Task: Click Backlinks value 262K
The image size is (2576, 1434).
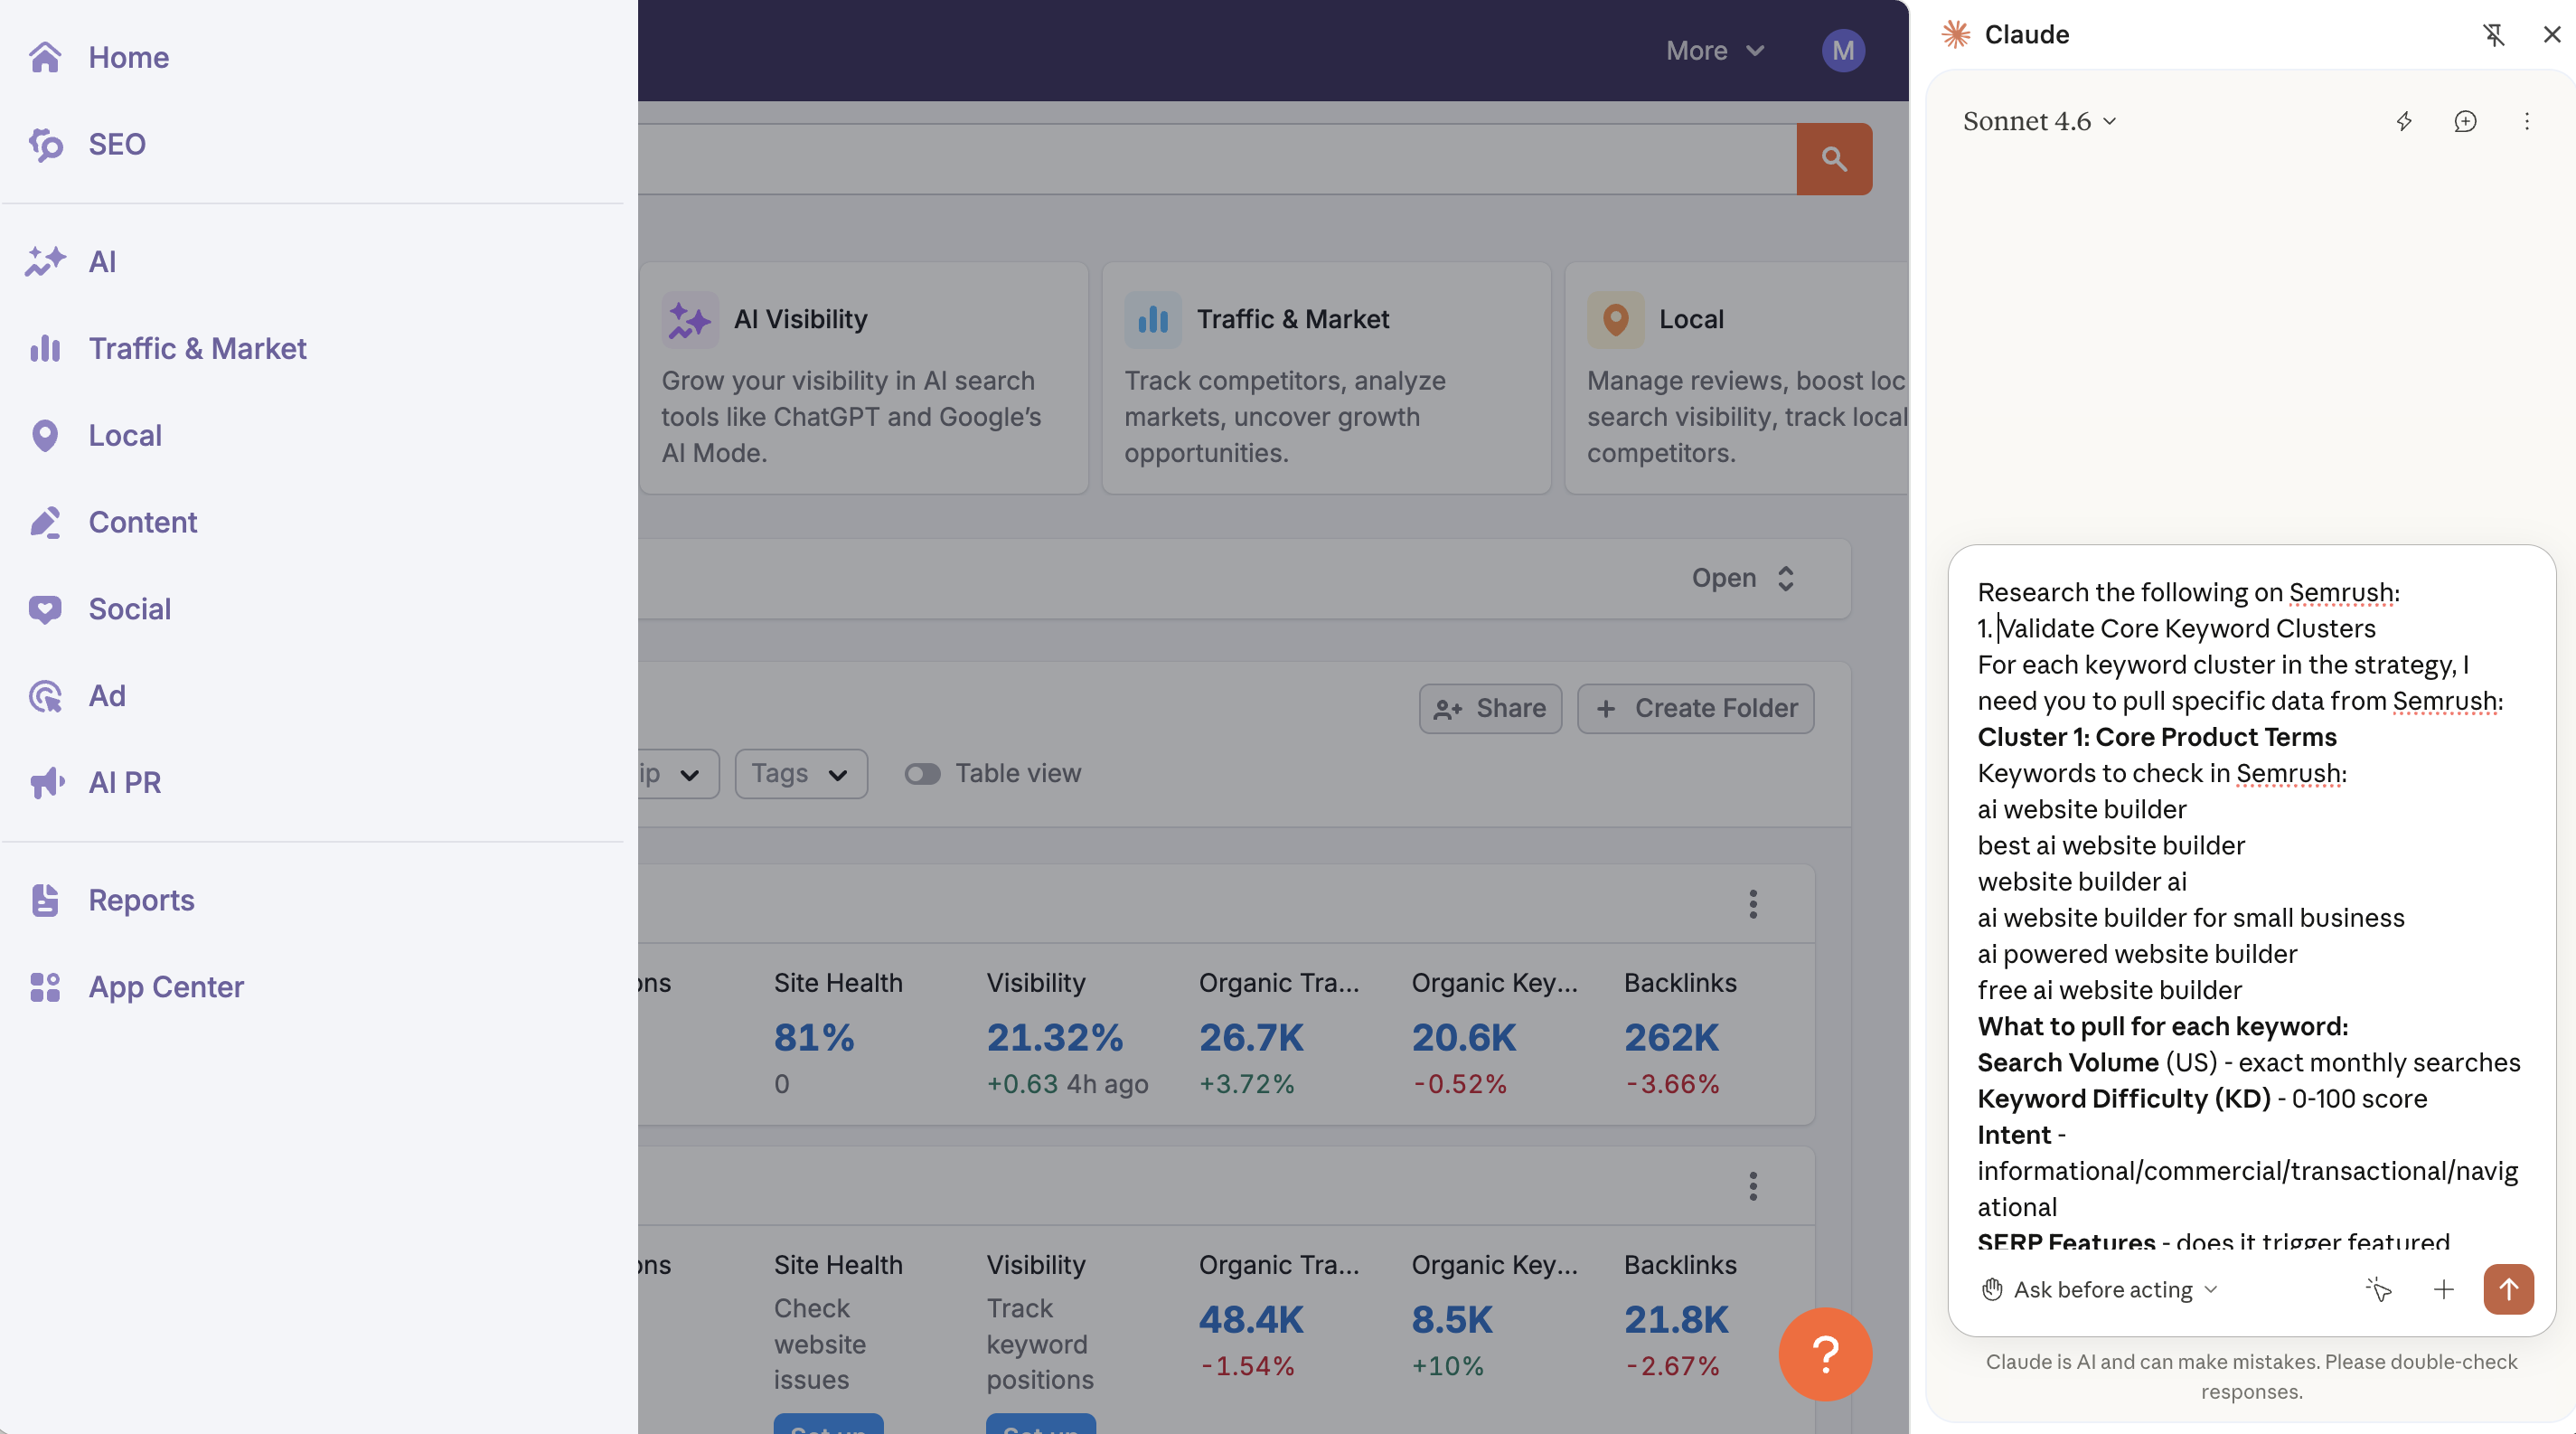Action: [x=1671, y=1037]
